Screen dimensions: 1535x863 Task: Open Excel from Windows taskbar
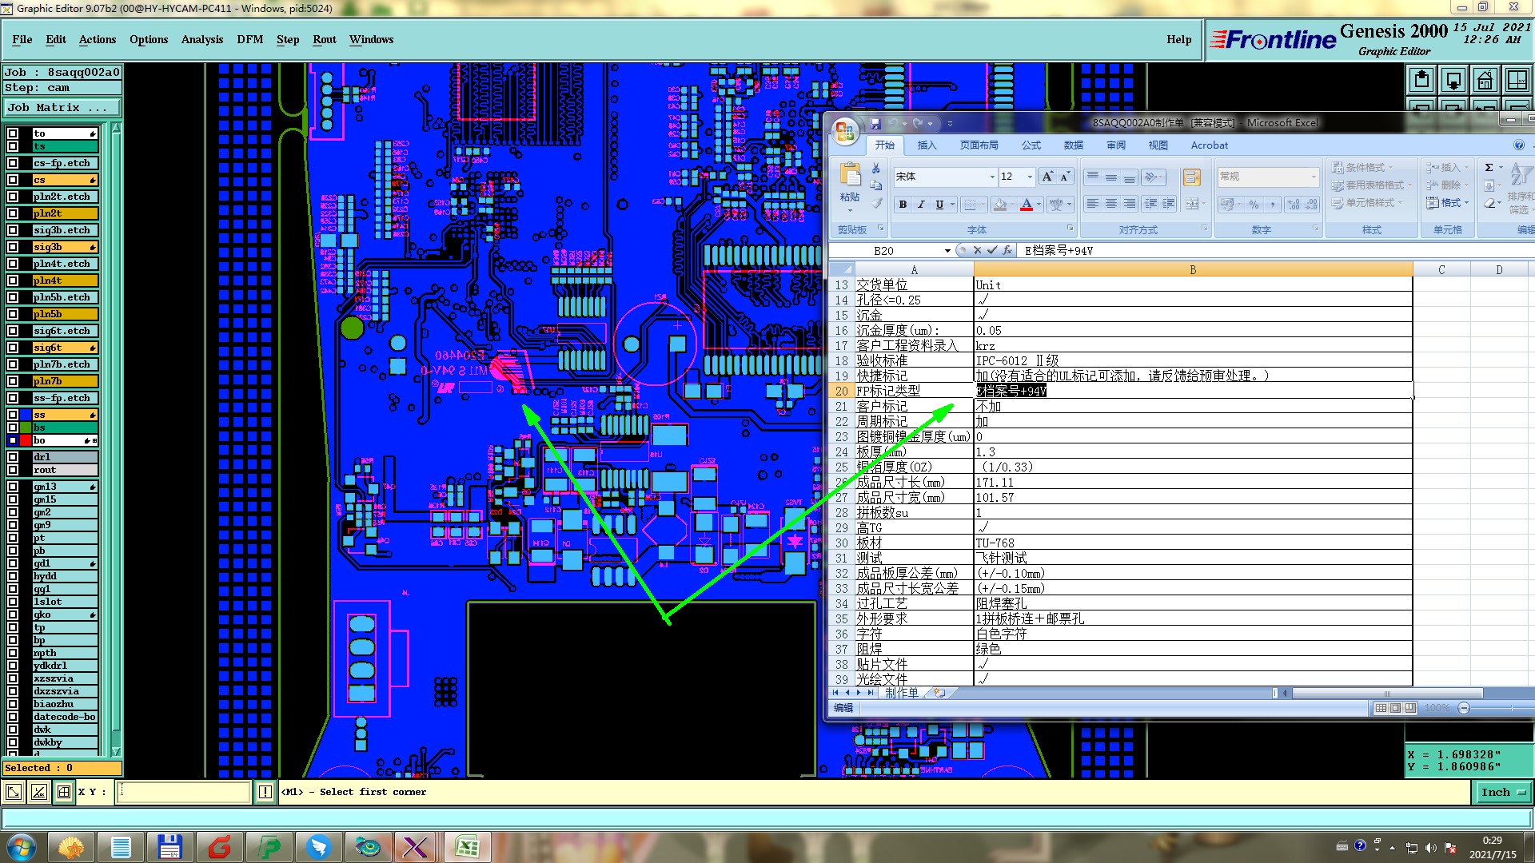click(x=467, y=847)
